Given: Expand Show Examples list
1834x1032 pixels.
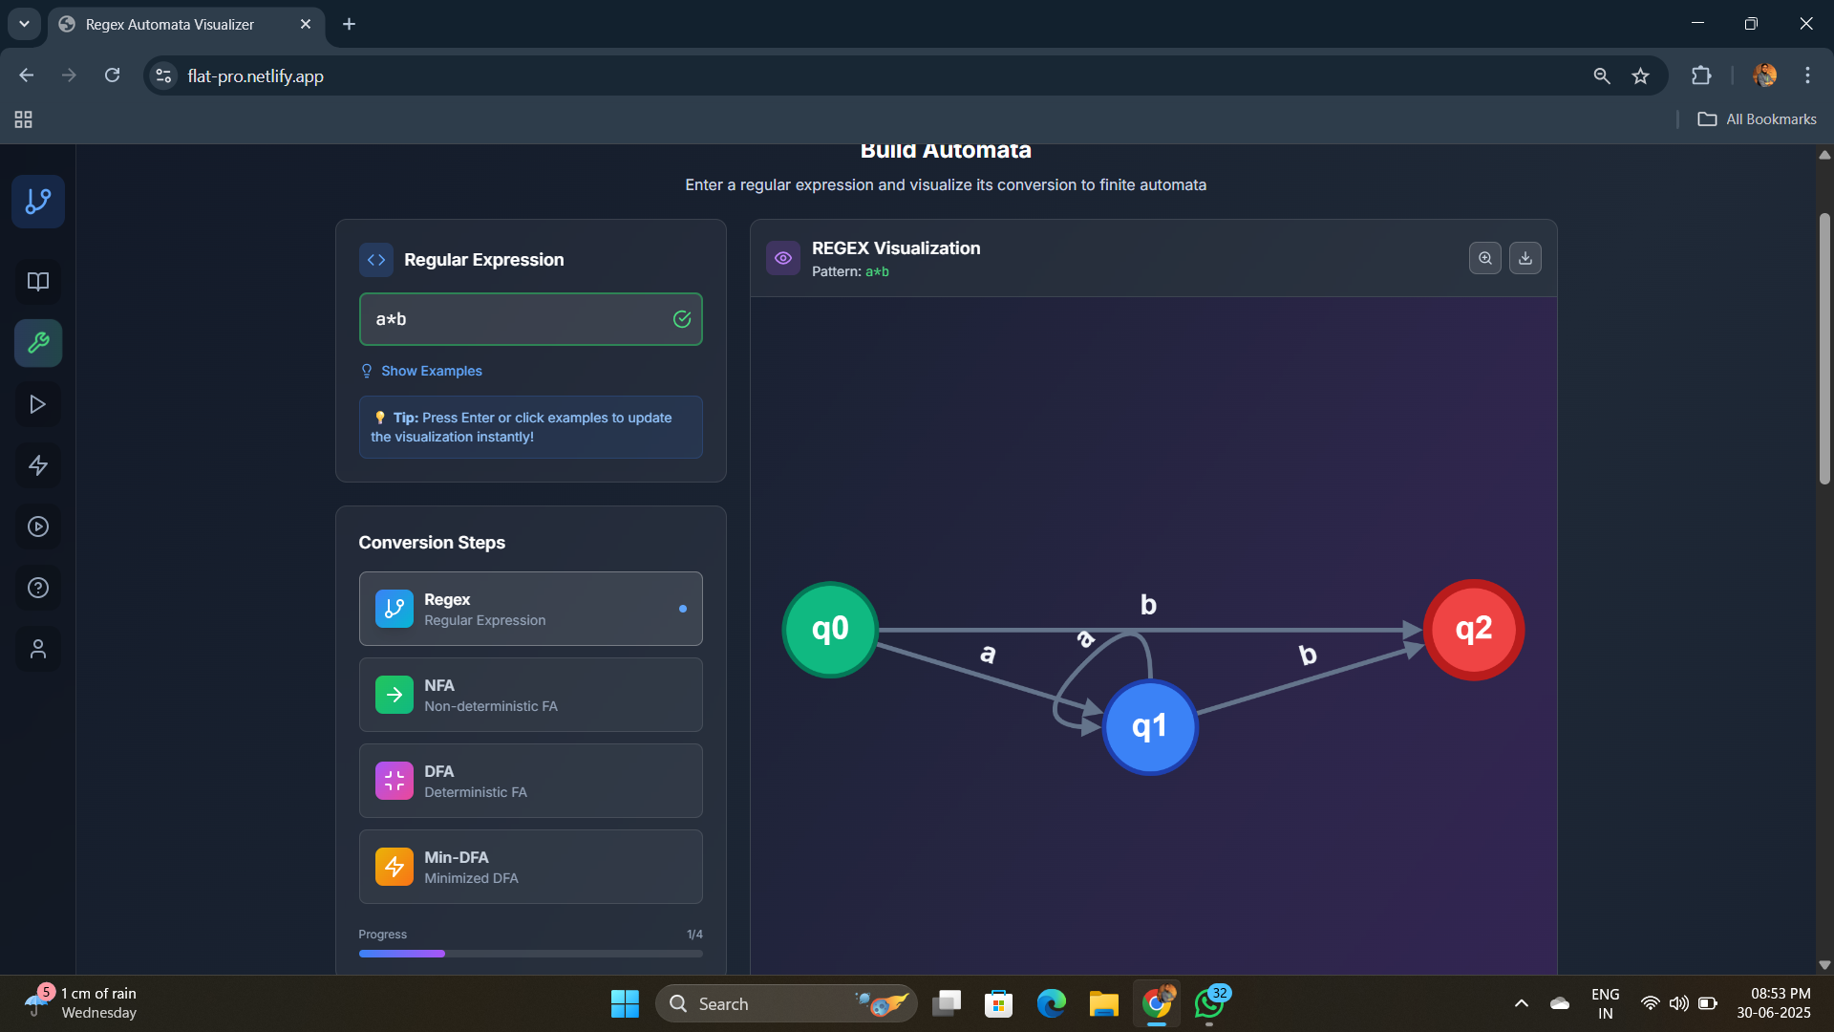Looking at the screenshot, I should [x=431, y=371].
